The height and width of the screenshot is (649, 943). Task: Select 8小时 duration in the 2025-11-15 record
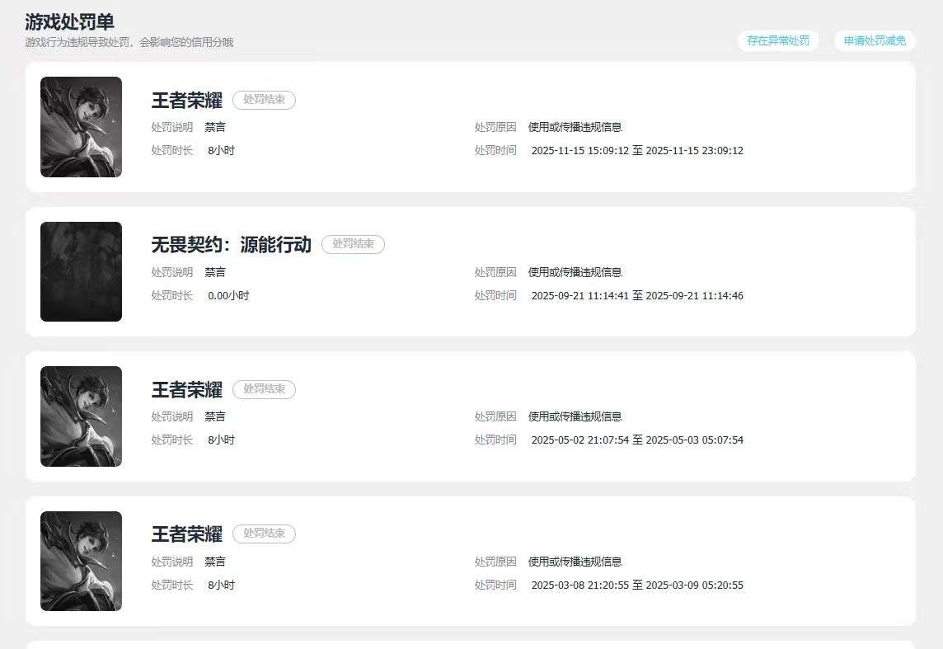[221, 150]
